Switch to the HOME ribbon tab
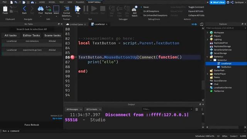Viewport: 247px width, 139px height. pos(42,2)
